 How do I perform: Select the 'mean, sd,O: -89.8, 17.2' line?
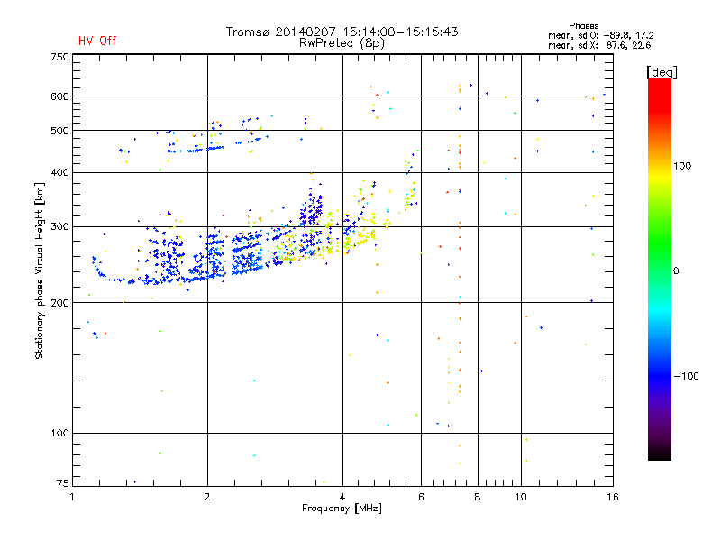(600, 35)
